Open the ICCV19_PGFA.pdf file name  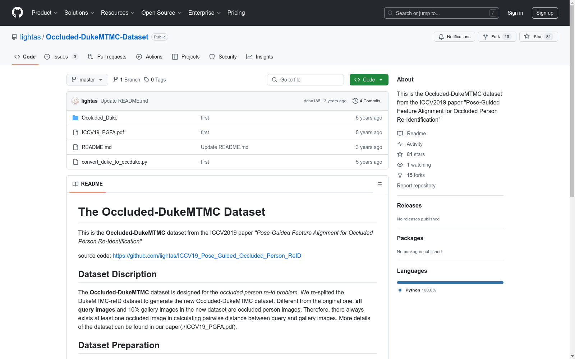click(103, 132)
